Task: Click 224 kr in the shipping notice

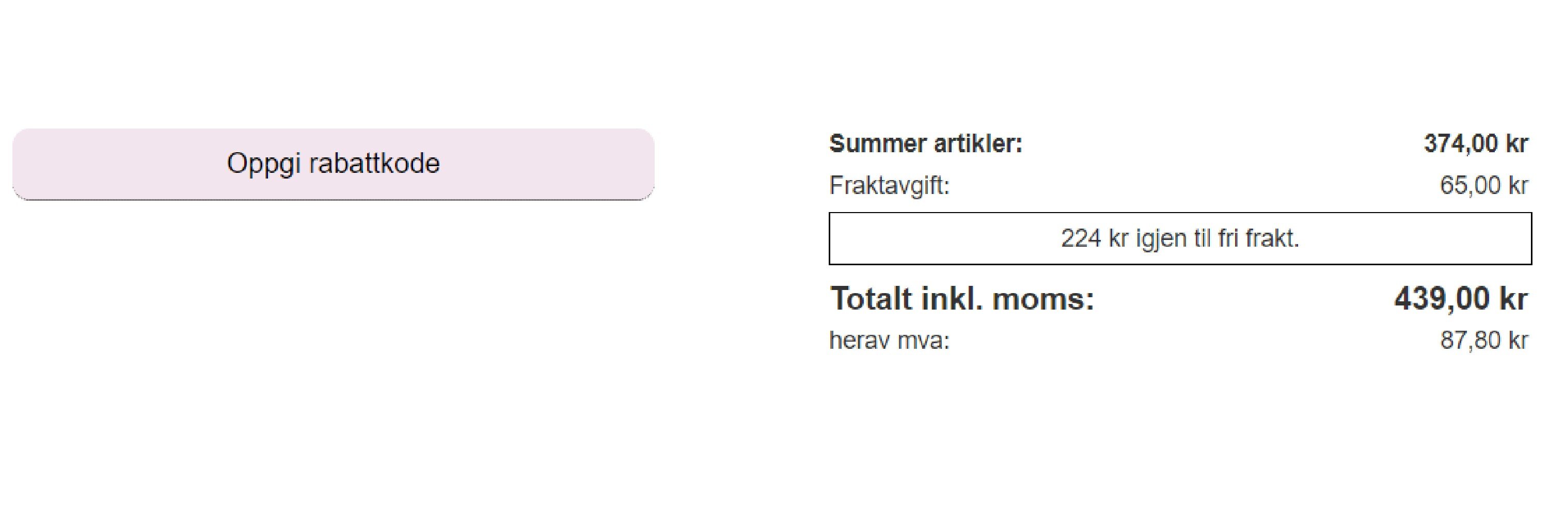Action: click(x=1095, y=238)
